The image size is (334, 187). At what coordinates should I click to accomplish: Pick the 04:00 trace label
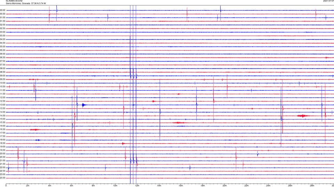pyautogui.click(x=3, y=39)
